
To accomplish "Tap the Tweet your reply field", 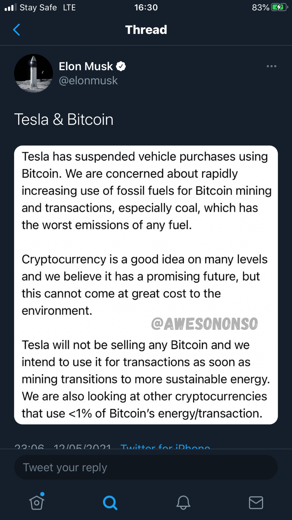I will tap(146, 467).
